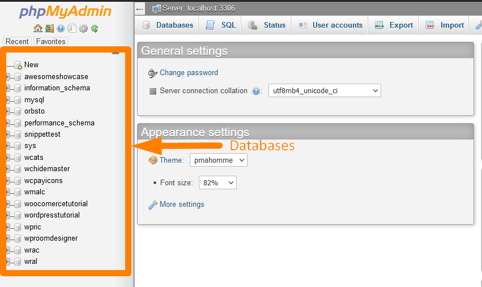Open the MySQL documentation page icon
The width and height of the screenshot is (482, 287).
(71, 28)
